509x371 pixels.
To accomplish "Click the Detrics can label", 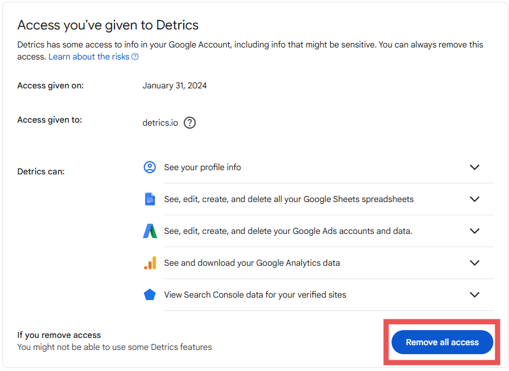I will coord(40,171).
